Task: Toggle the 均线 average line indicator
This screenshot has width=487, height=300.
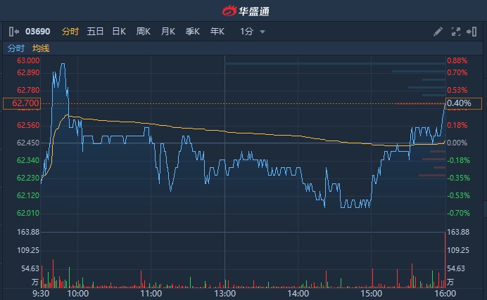Action: coord(41,48)
